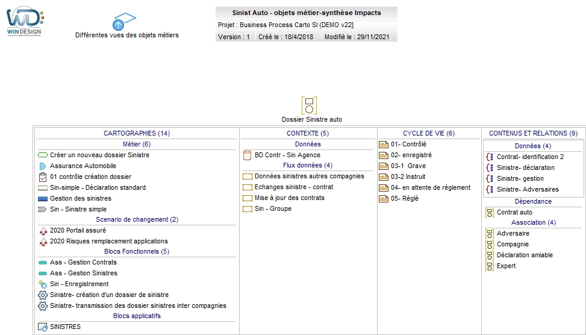The height and width of the screenshot is (335, 586).
Task: Click the BD Contr - Sin Agence database icon
Action: click(247, 155)
